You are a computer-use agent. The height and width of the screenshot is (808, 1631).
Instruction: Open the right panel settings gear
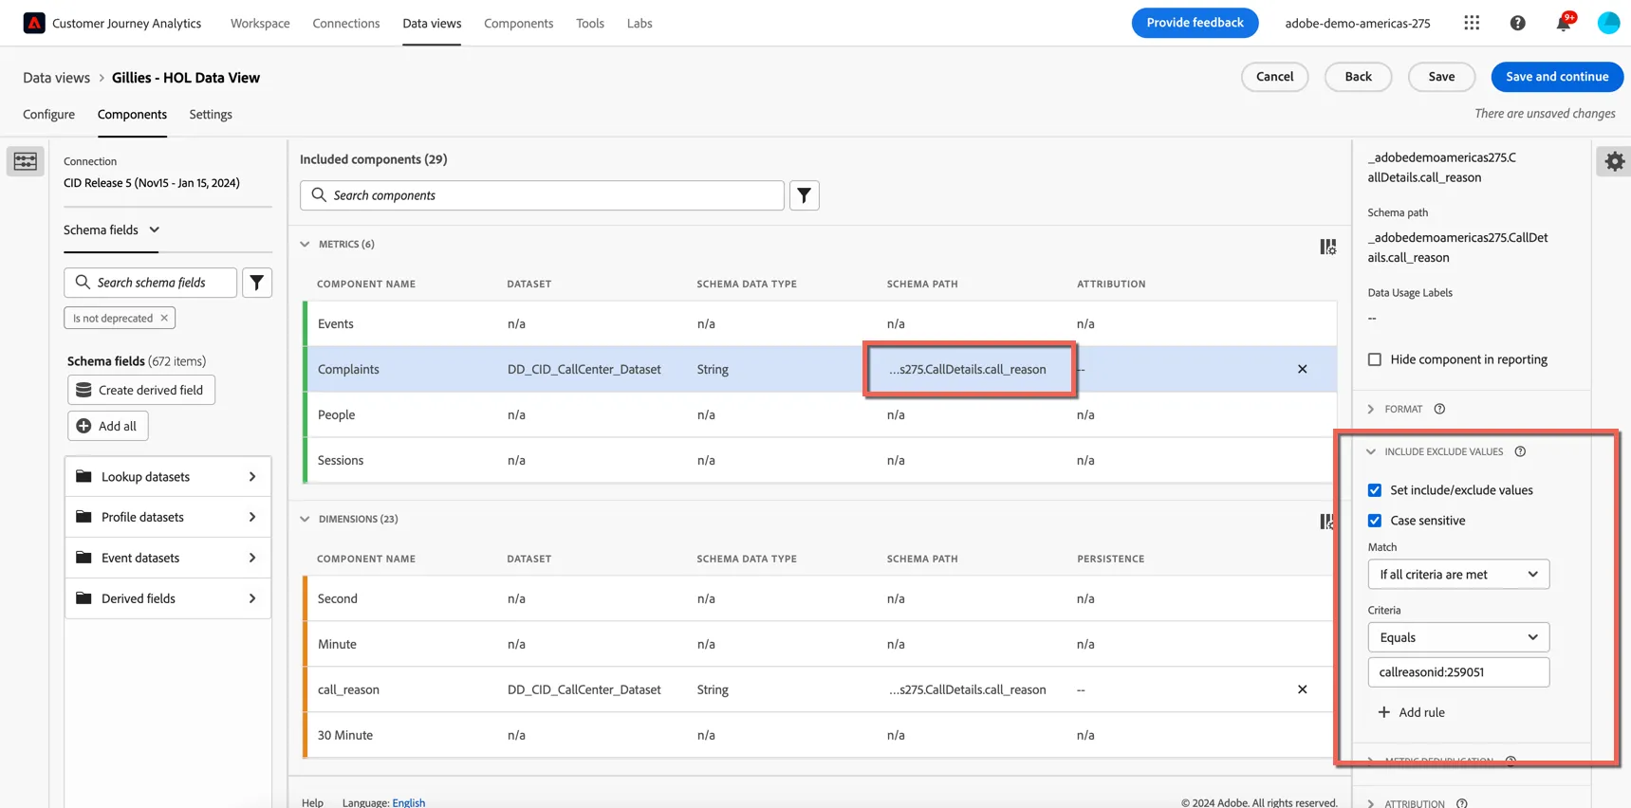pyautogui.click(x=1614, y=161)
